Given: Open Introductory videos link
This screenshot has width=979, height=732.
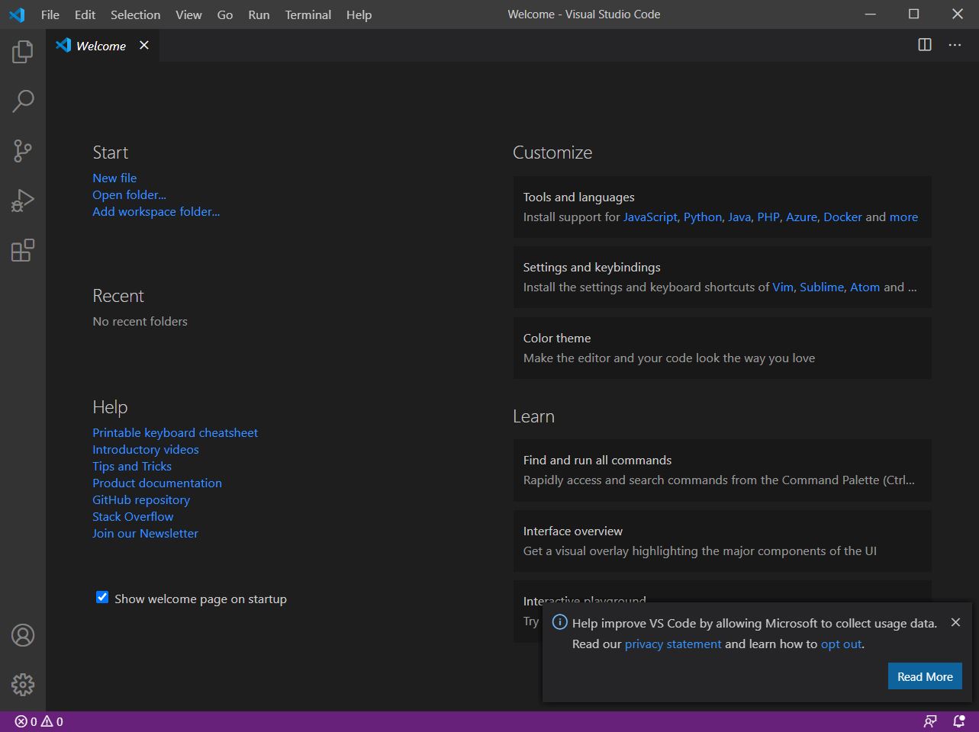Looking at the screenshot, I should (x=146, y=449).
